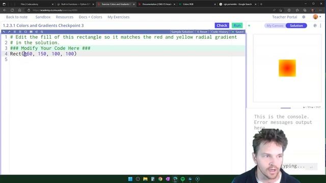Screen dimensions: 326x183
Task: Click the browser address bar
Action: [x=146, y=10]
